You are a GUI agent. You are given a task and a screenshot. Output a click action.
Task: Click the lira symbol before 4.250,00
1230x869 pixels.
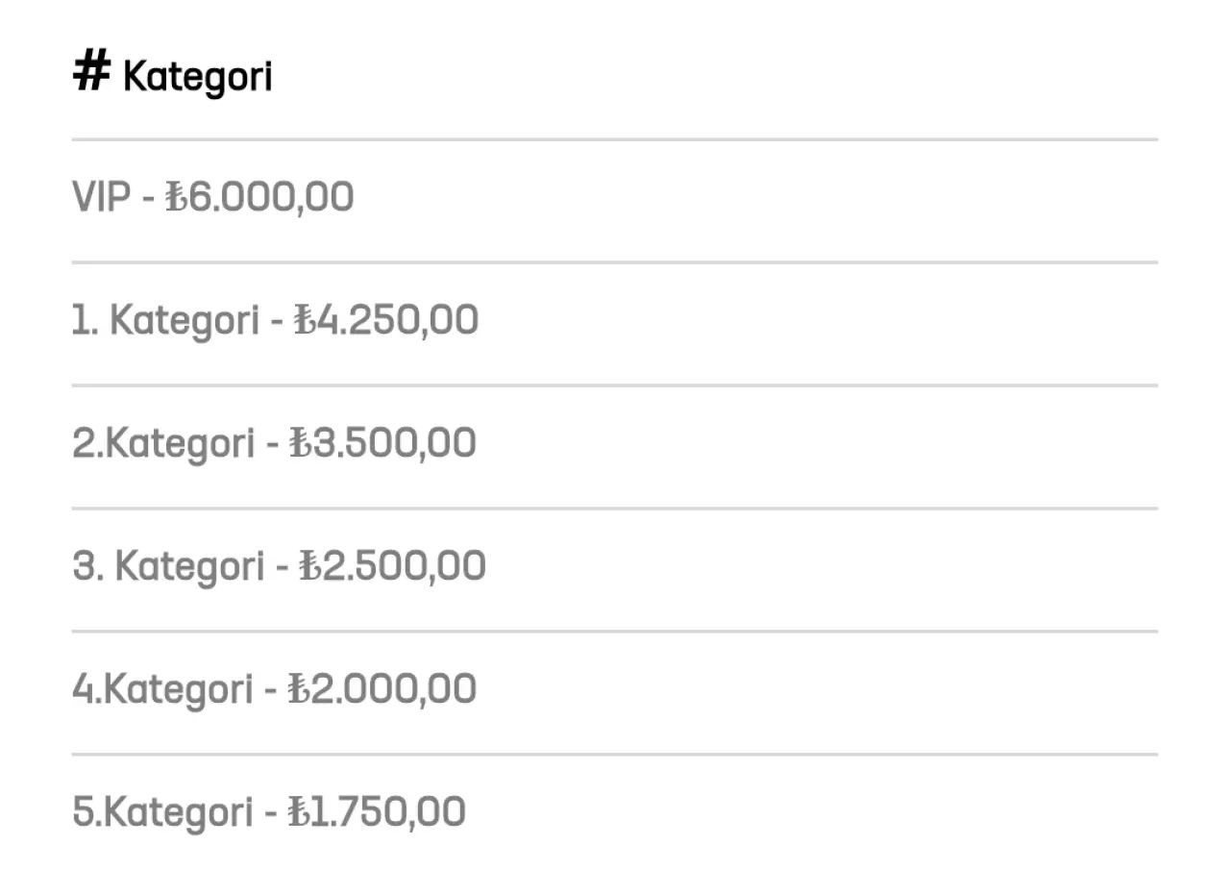(305, 321)
